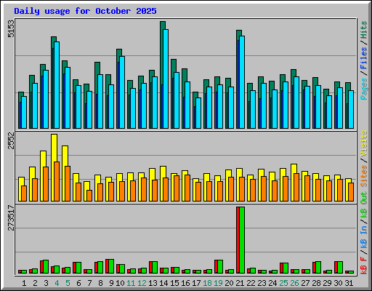Click the 'Pages' legend label
Screen dimensions: 372x291
(x=364, y=89)
